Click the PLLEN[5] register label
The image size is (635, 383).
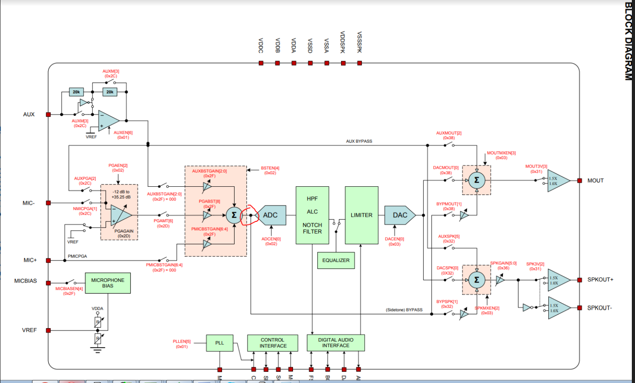(182, 344)
